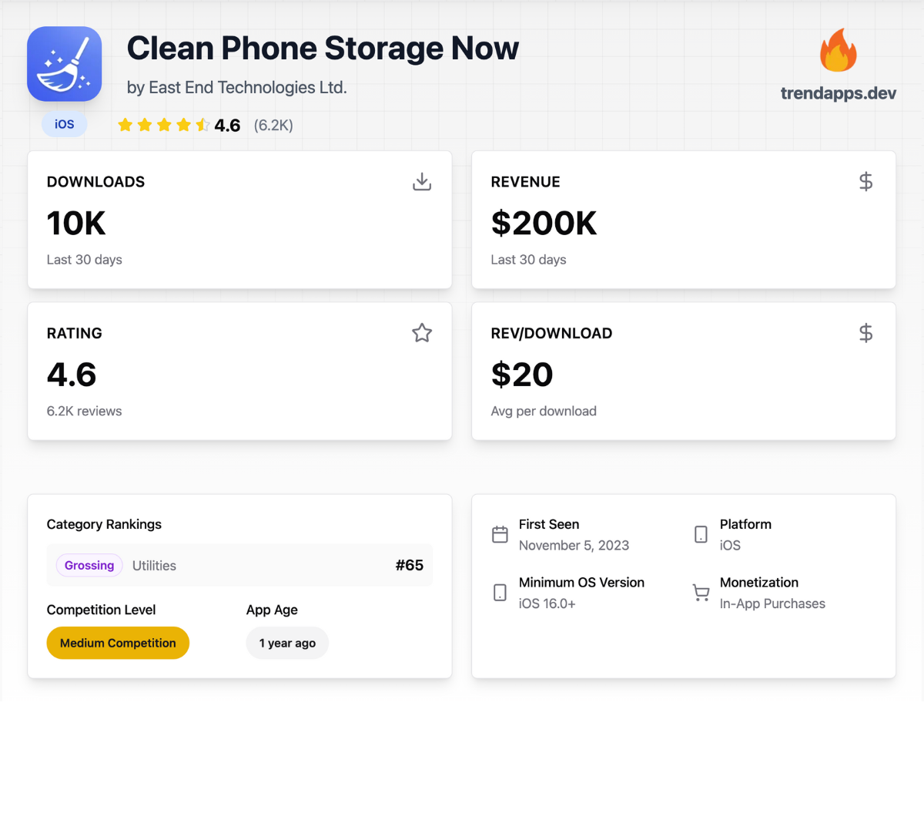Click the star icon in Rating card

(x=422, y=333)
